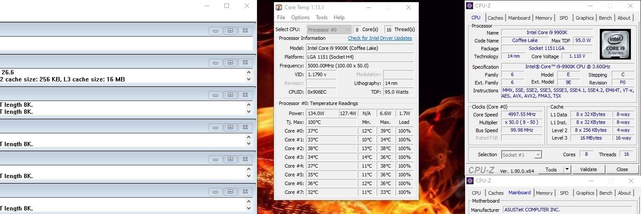Switch to the Bench tab in CPU-Z

(x=605, y=18)
